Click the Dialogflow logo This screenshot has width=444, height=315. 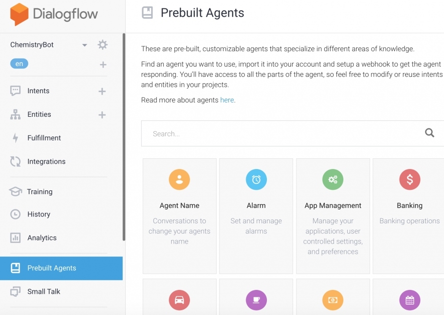(x=54, y=14)
